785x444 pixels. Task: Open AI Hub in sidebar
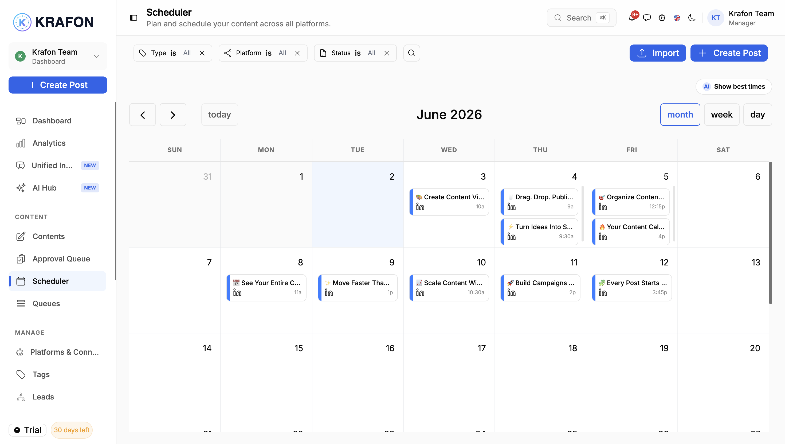click(x=58, y=188)
